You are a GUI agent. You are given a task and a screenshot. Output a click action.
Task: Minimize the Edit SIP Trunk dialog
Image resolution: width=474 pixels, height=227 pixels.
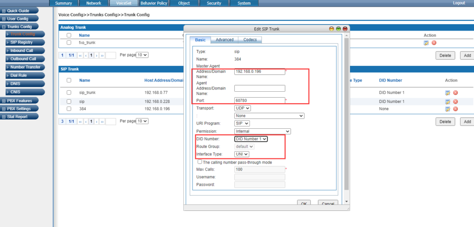(331, 29)
